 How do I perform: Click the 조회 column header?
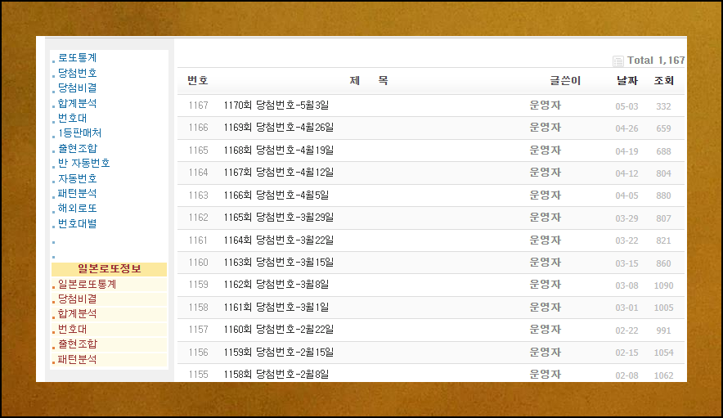coord(664,80)
